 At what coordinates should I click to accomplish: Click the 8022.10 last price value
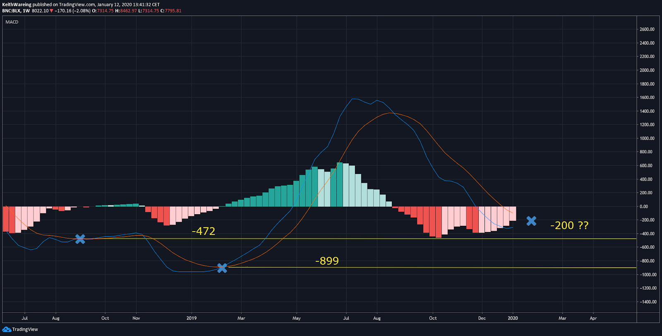[x=40, y=11]
